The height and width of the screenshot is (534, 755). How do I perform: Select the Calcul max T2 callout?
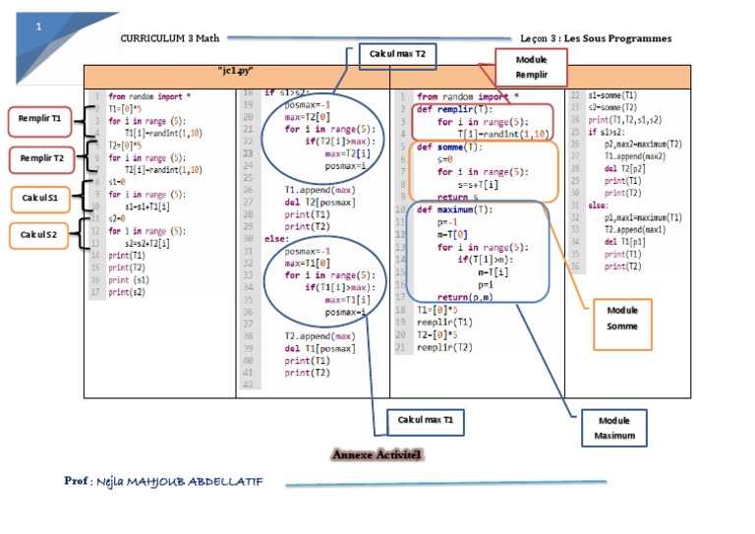tap(397, 54)
